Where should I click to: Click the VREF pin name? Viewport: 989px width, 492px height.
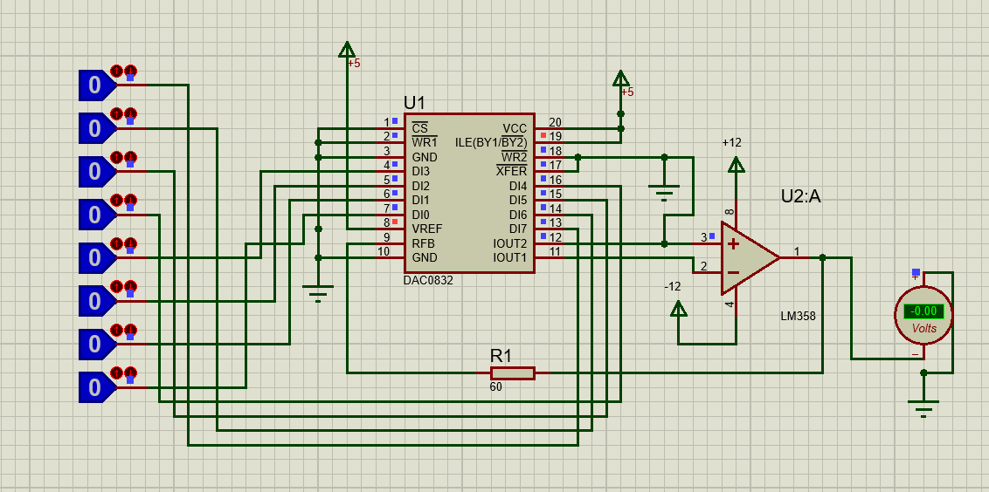point(427,229)
